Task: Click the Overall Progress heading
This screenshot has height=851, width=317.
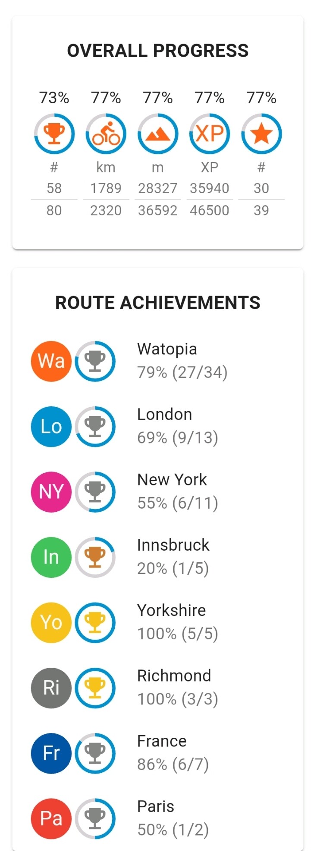Action: (158, 51)
